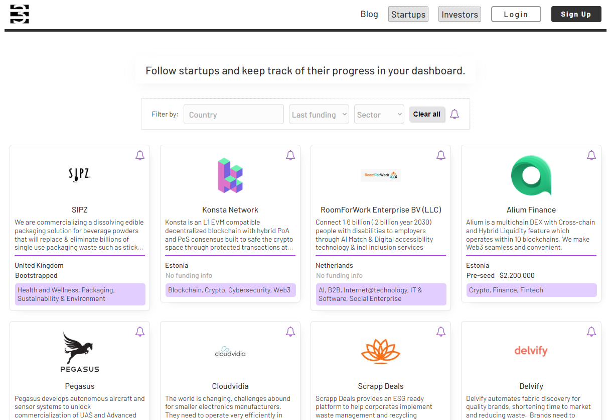The image size is (610, 420).
Task: Toggle the follow bell on Konsta Network card
Action: (x=290, y=156)
